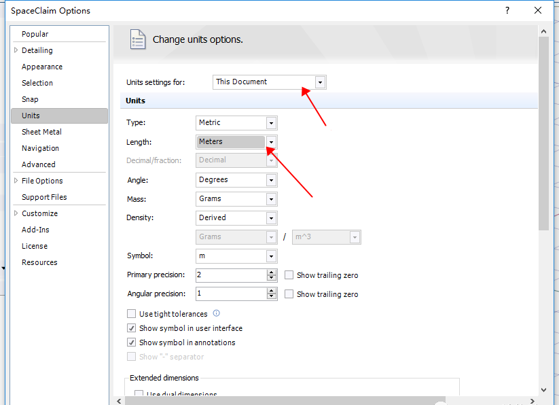Decrease Angular precision with down arrow
The image size is (559, 405).
[272, 297]
